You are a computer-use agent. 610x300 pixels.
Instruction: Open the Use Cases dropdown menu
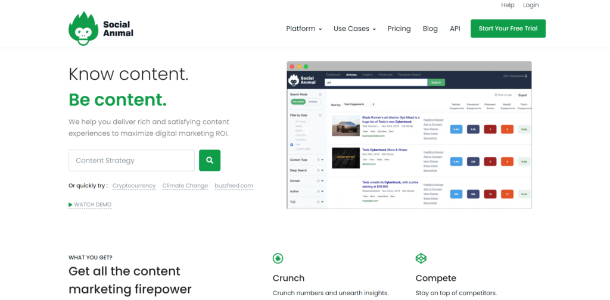pyautogui.click(x=354, y=29)
